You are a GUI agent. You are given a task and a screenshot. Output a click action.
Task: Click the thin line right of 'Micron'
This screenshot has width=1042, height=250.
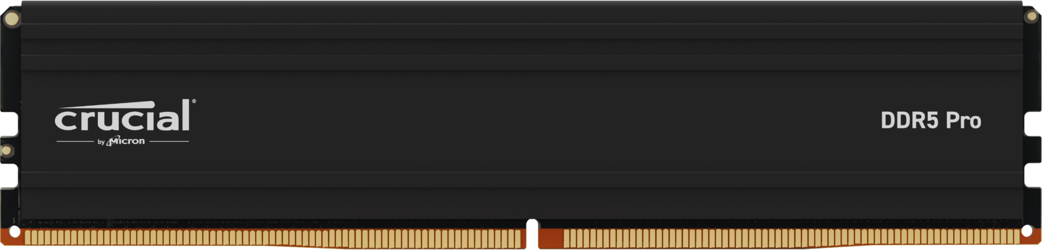pos(169,141)
